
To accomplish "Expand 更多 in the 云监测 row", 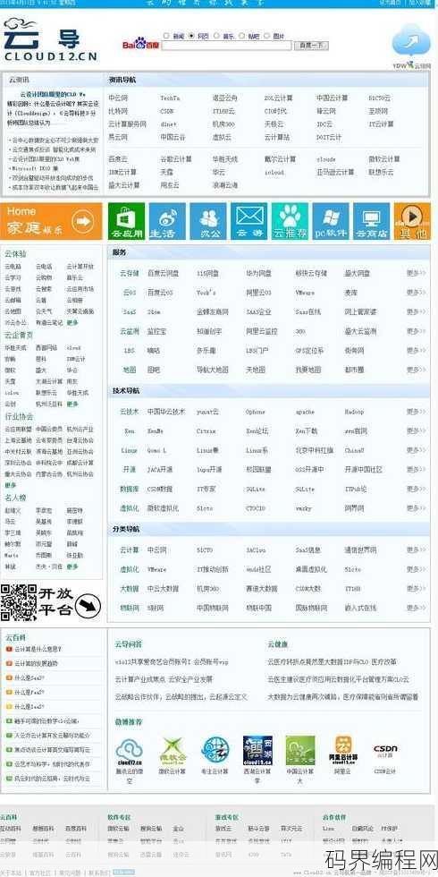I will (416, 331).
